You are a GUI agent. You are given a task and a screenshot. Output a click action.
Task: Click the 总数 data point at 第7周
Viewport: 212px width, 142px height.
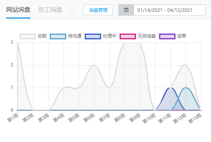[109, 88]
